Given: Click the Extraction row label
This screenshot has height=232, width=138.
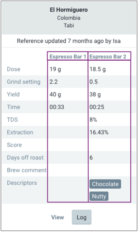Looking at the screenshot, I should pyautogui.click(x=20, y=132).
